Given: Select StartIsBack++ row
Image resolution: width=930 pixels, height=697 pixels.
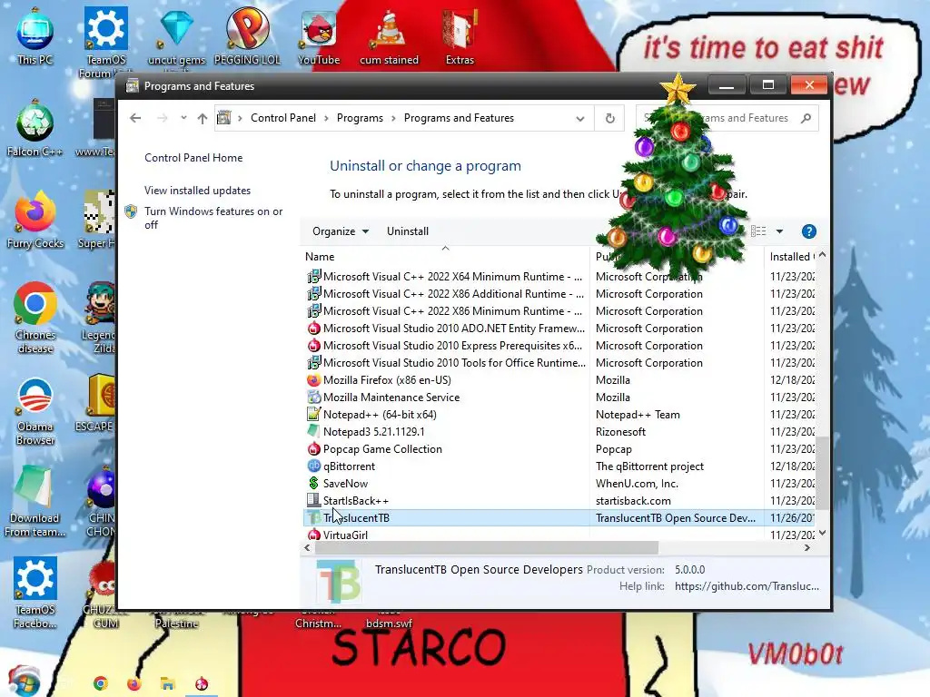Looking at the screenshot, I should point(559,501).
